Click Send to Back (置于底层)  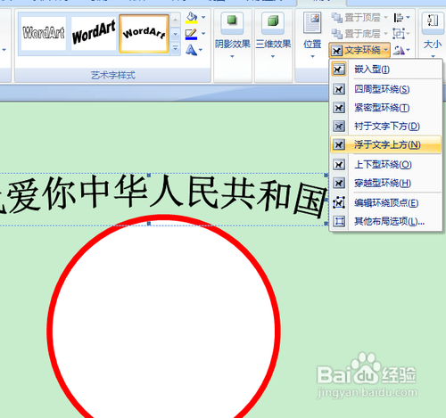tap(359, 34)
